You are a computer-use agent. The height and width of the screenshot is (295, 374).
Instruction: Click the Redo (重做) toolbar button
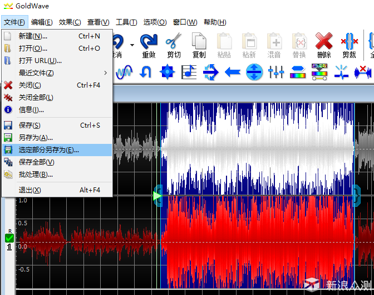149,45
